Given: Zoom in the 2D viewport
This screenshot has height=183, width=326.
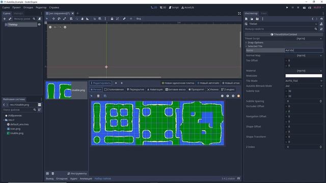Looking at the screenshot, I should tap(65, 27).
